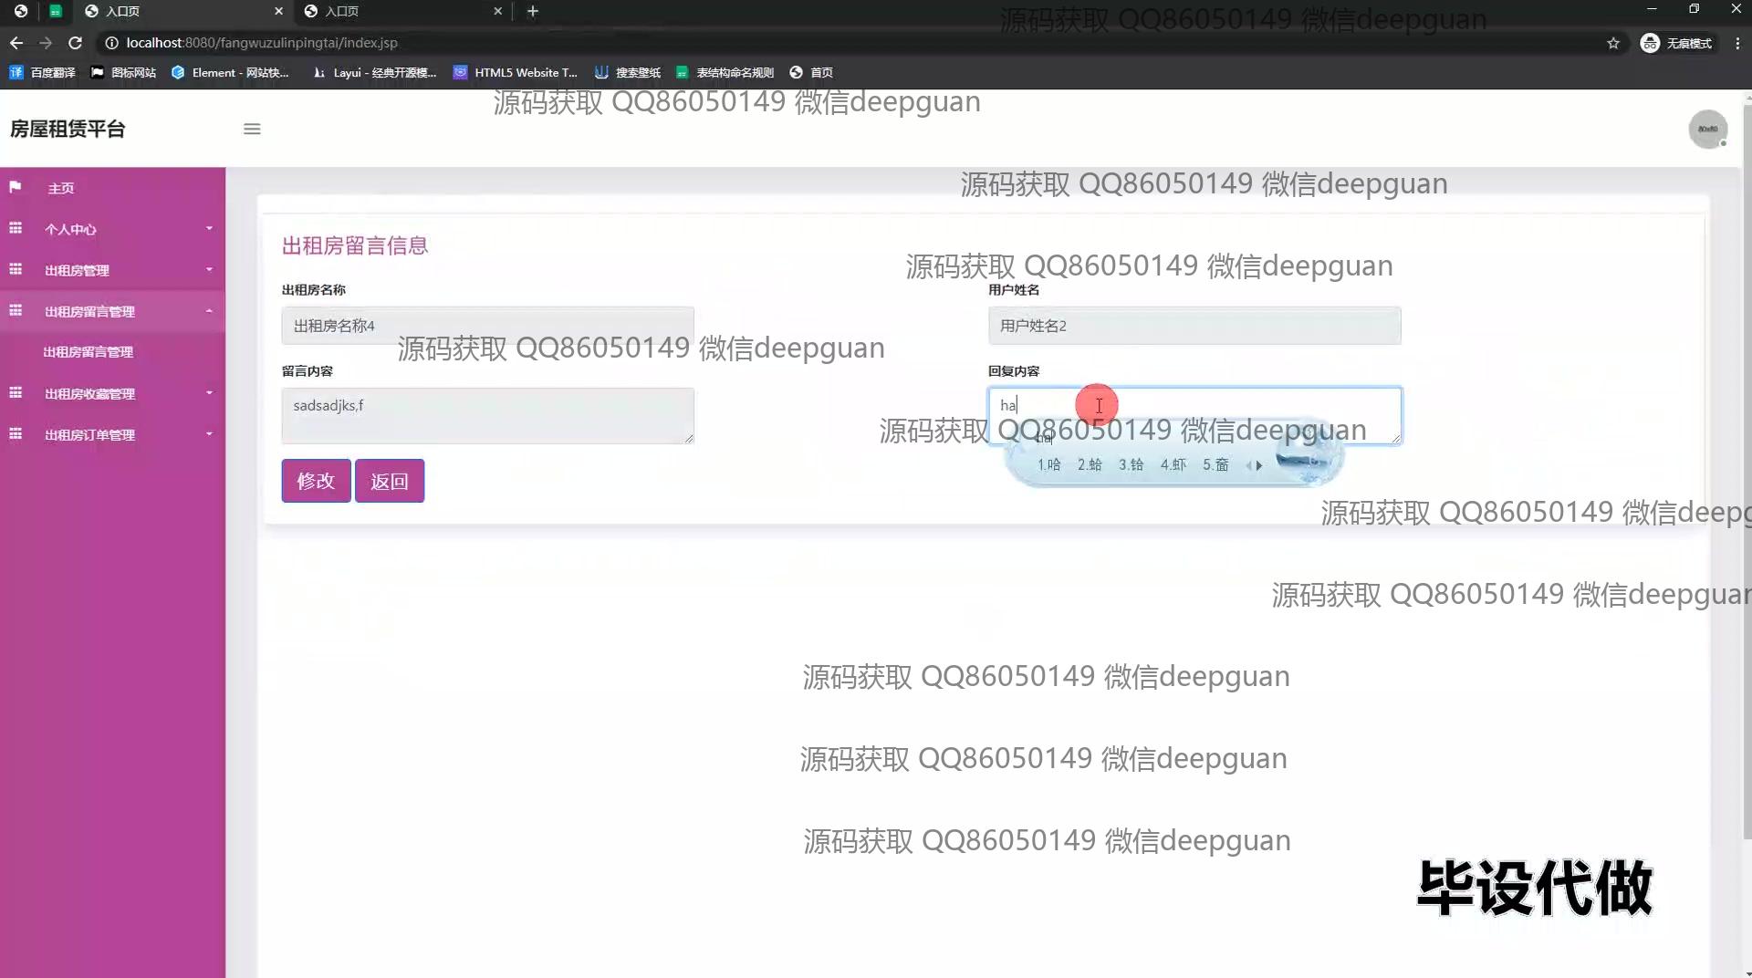Click the site info icon in address bar
The width and height of the screenshot is (1752, 978).
(x=111, y=43)
